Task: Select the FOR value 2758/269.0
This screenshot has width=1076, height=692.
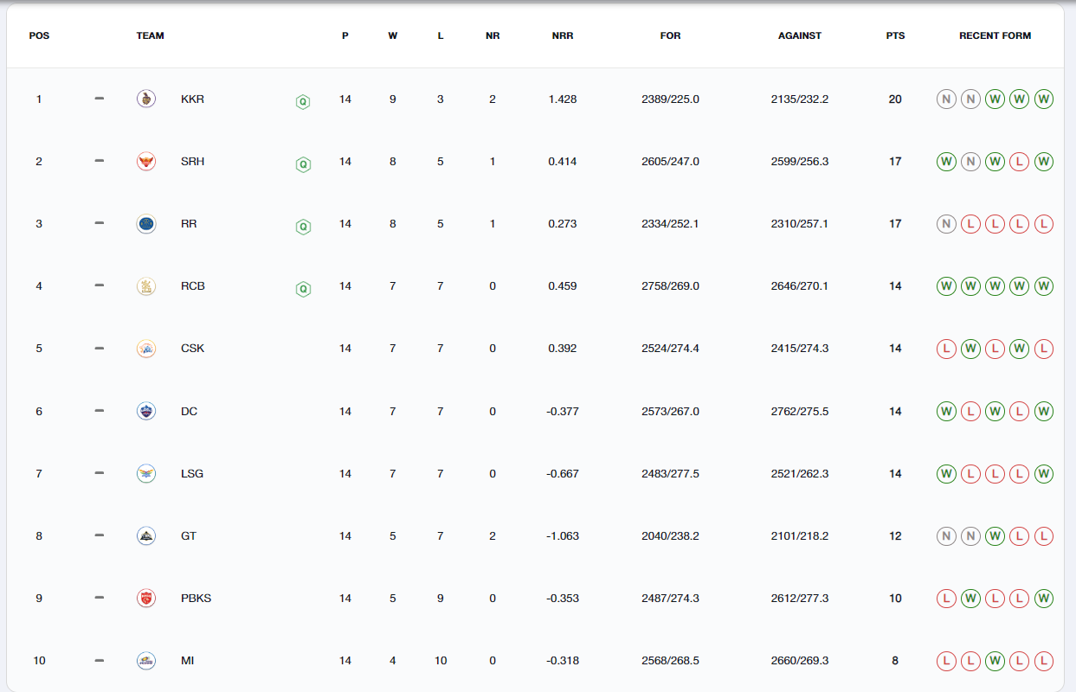Action: [670, 286]
